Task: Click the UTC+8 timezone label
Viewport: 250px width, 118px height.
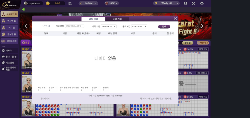Action: coord(46,26)
